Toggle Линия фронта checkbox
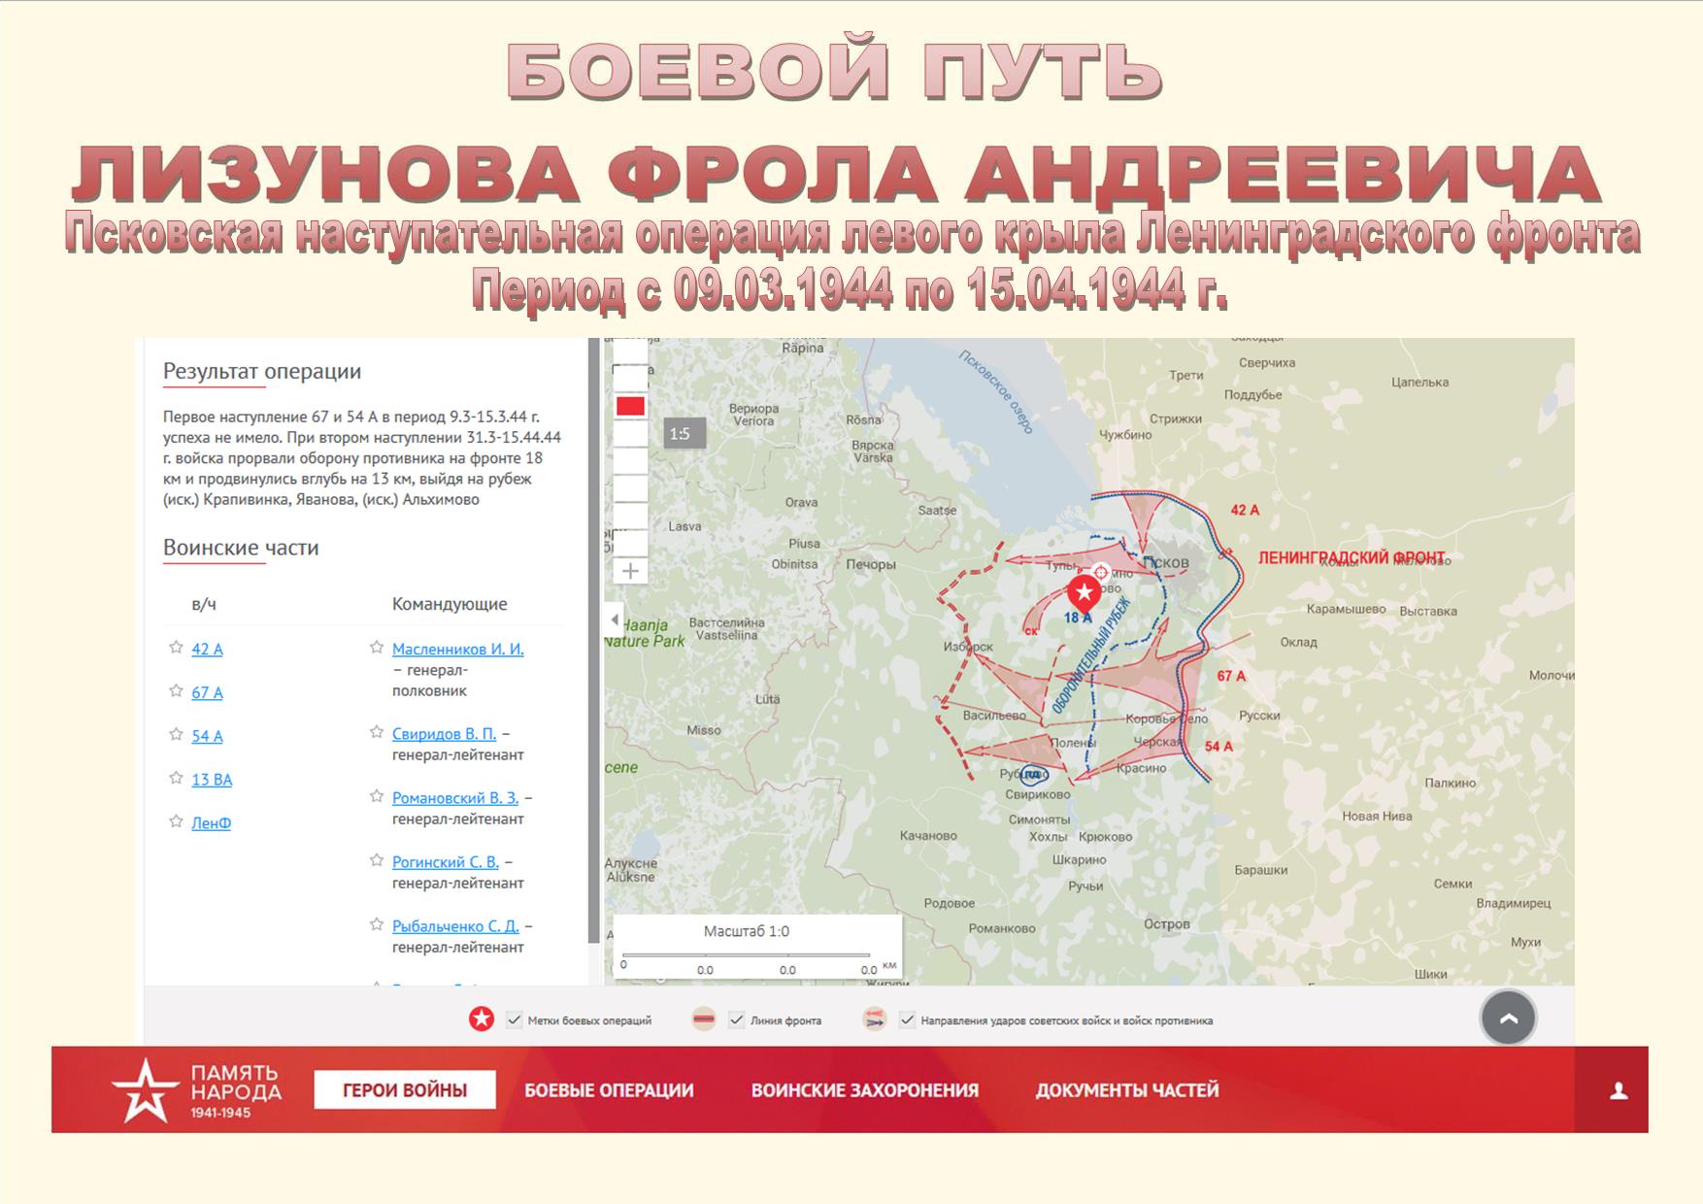 (x=737, y=1020)
